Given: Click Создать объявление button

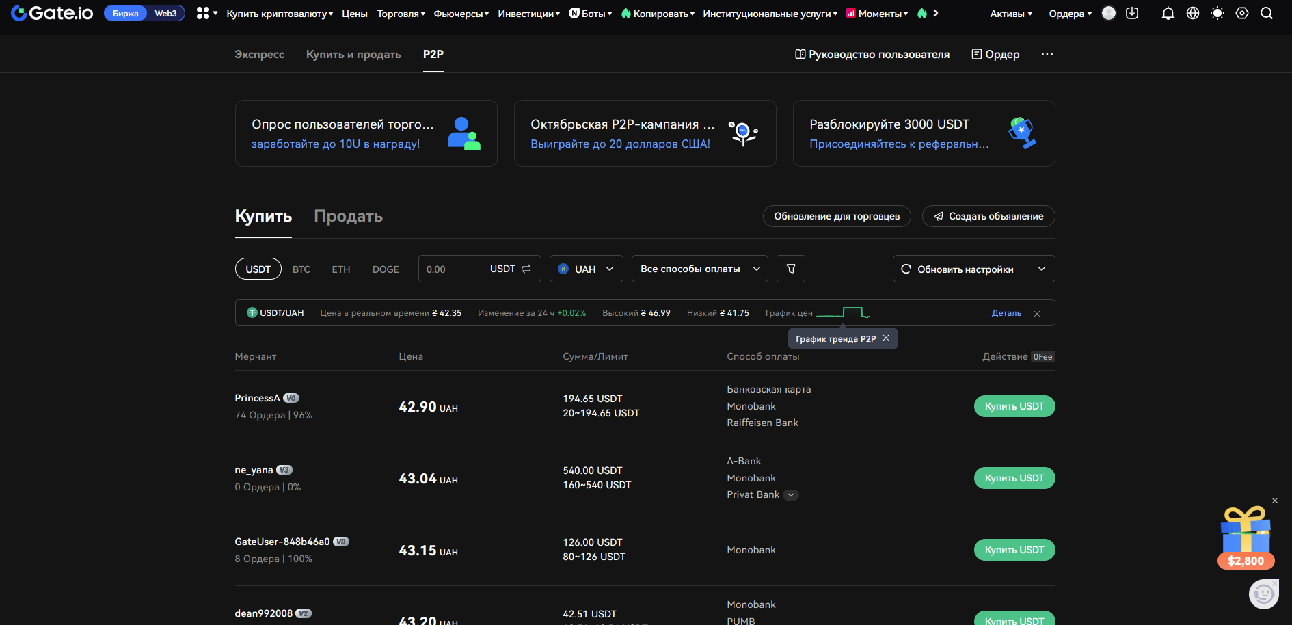Looking at the screenshot, I should coord(988,216).
